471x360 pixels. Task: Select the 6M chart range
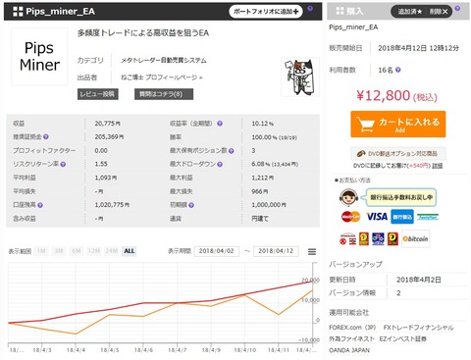click(x=77, y=251)
